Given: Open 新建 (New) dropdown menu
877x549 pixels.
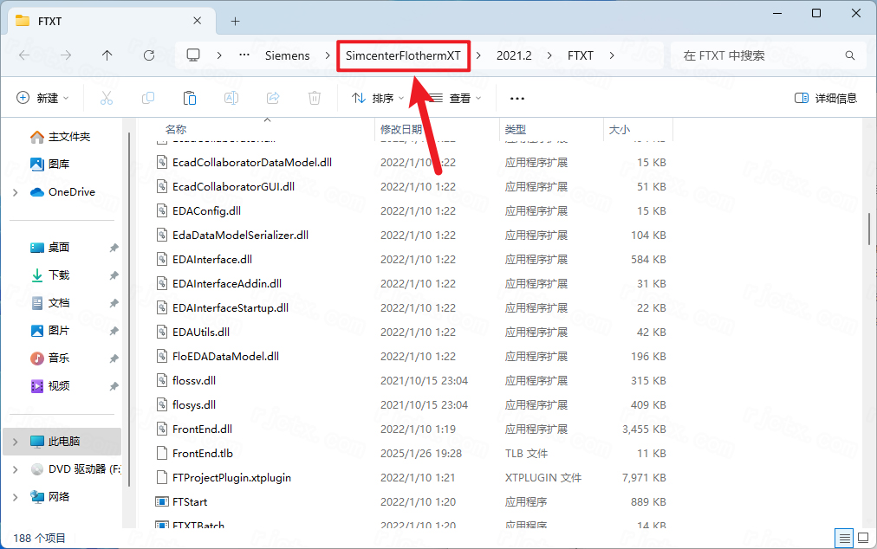Looking at the screenshot, I should click(42, 99).
